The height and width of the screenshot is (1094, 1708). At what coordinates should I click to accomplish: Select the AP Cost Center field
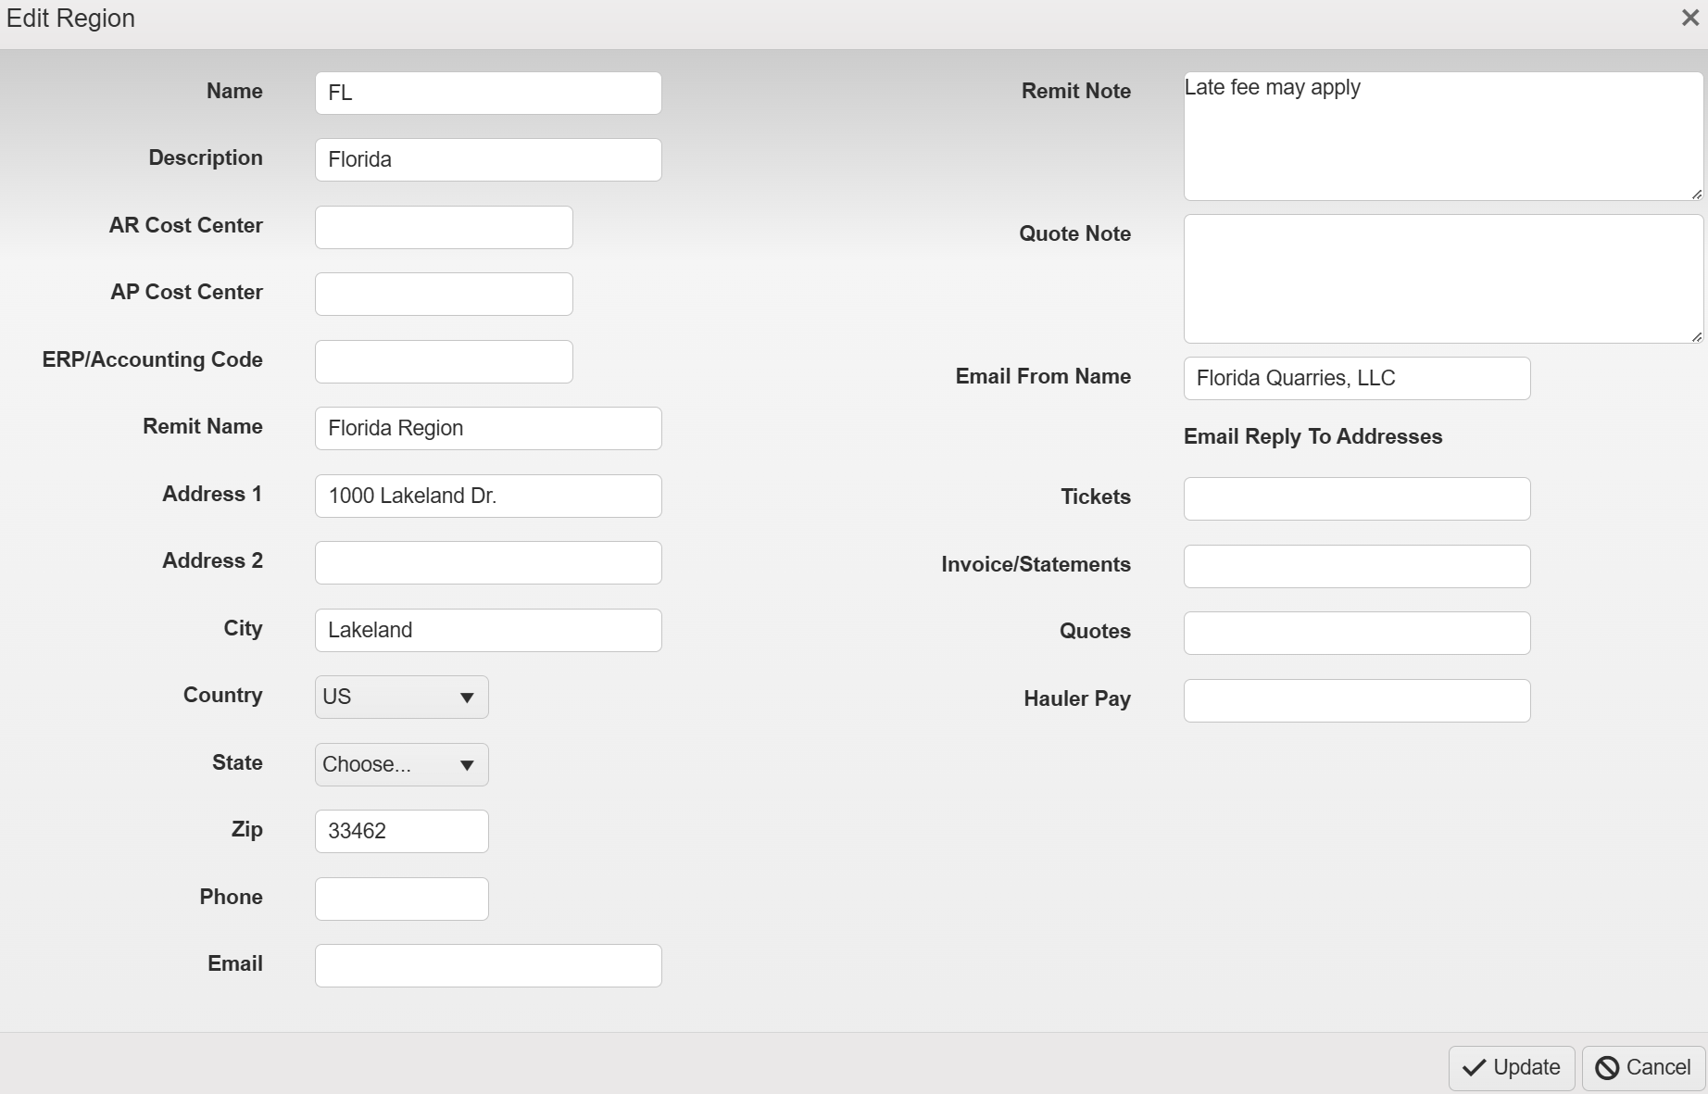coord(444,295)
